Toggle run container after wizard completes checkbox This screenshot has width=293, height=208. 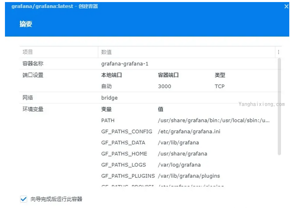23,199
